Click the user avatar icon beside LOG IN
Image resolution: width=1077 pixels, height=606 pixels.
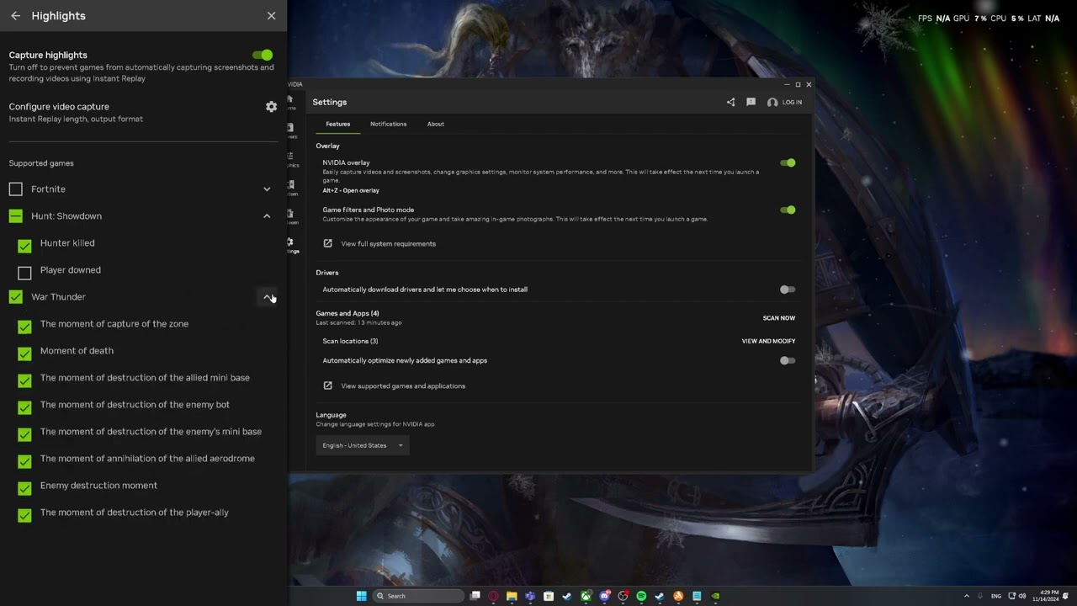tap(772, 103)
